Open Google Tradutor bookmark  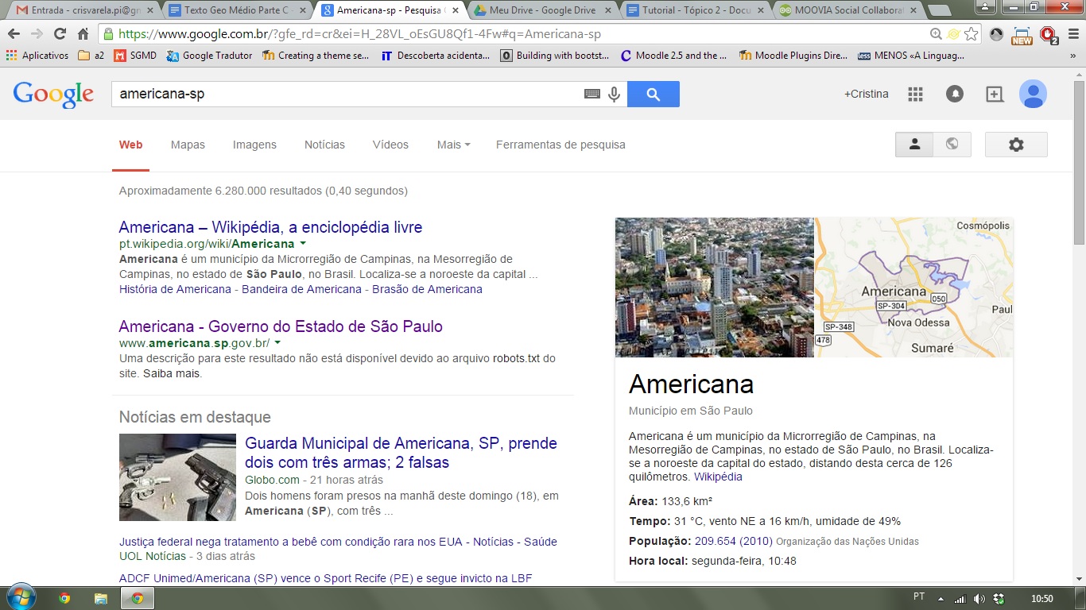(209, 56)
